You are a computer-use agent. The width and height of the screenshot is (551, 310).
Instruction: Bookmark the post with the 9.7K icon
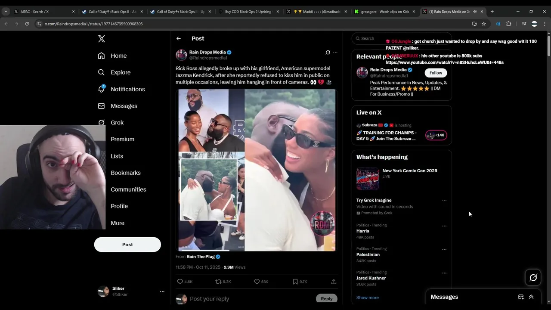[x=295, y=282]
